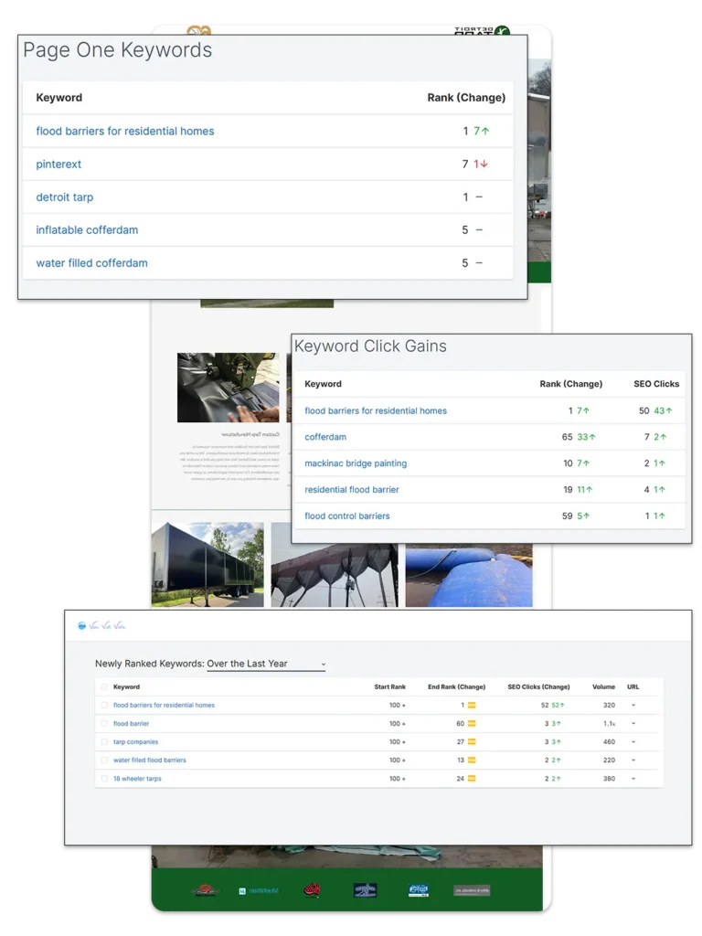Screen dimensions: 702x936
Task: Expand URL arrow for tarp companies row
Action: click(x=633, y=742)
